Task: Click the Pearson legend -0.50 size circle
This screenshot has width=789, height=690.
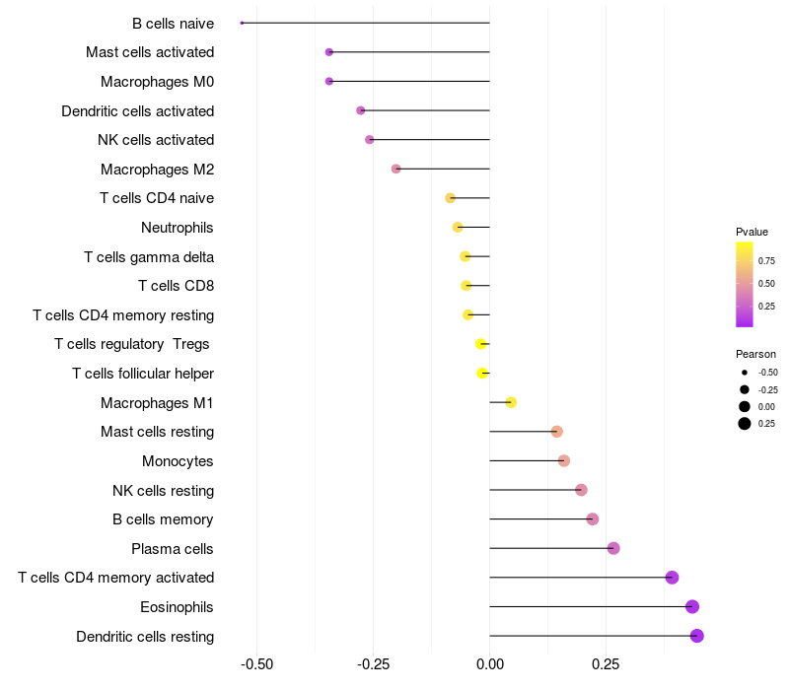Action: (x=745, y=373)
